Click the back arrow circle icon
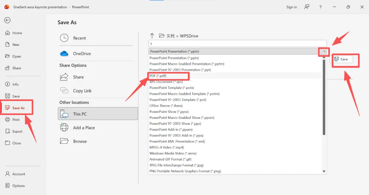The height and width of the screenshot is (195, 369). click(x=7, y=20)
